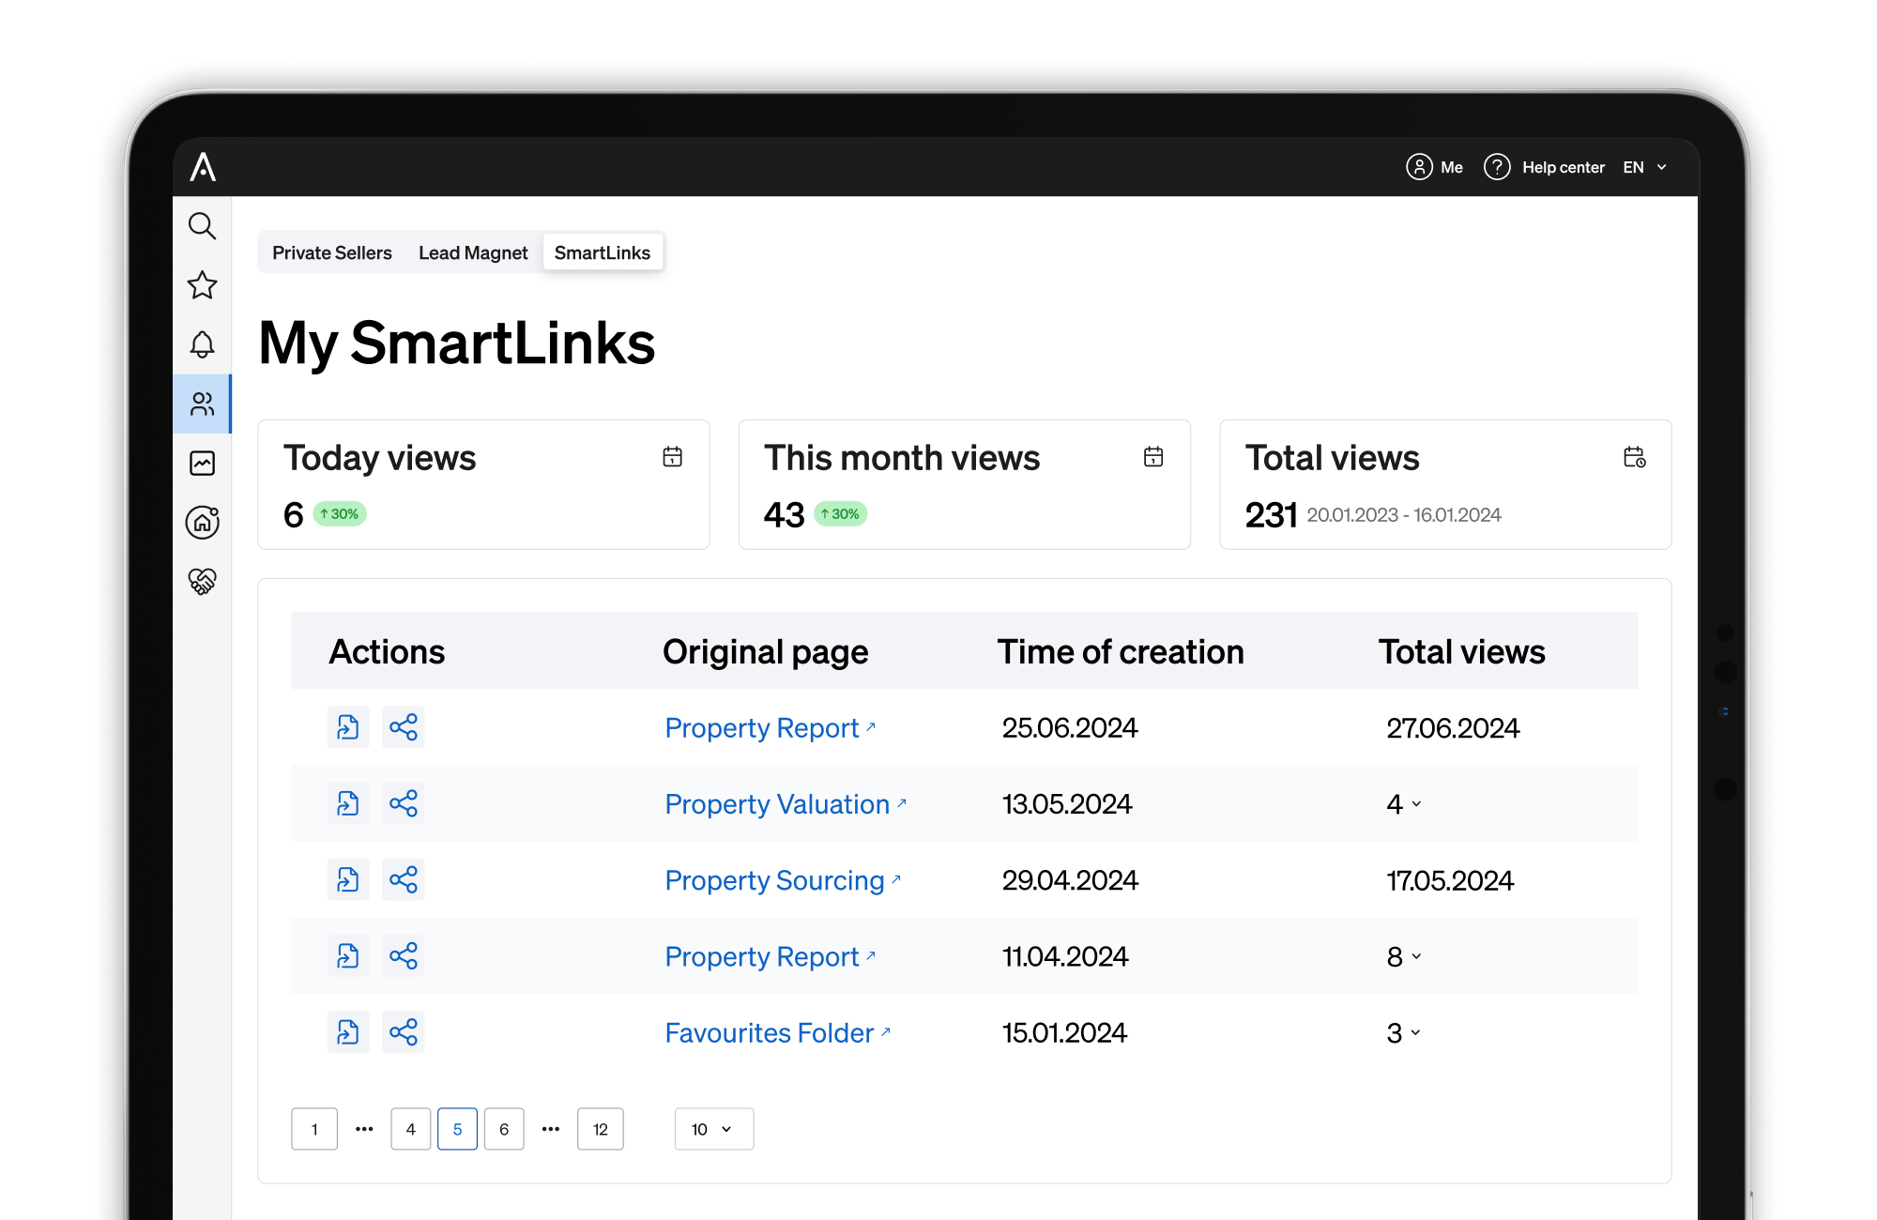Open the EN language dropdown
The width and height of the screenshot is (1877, 1220).
tap(1644, 167)
